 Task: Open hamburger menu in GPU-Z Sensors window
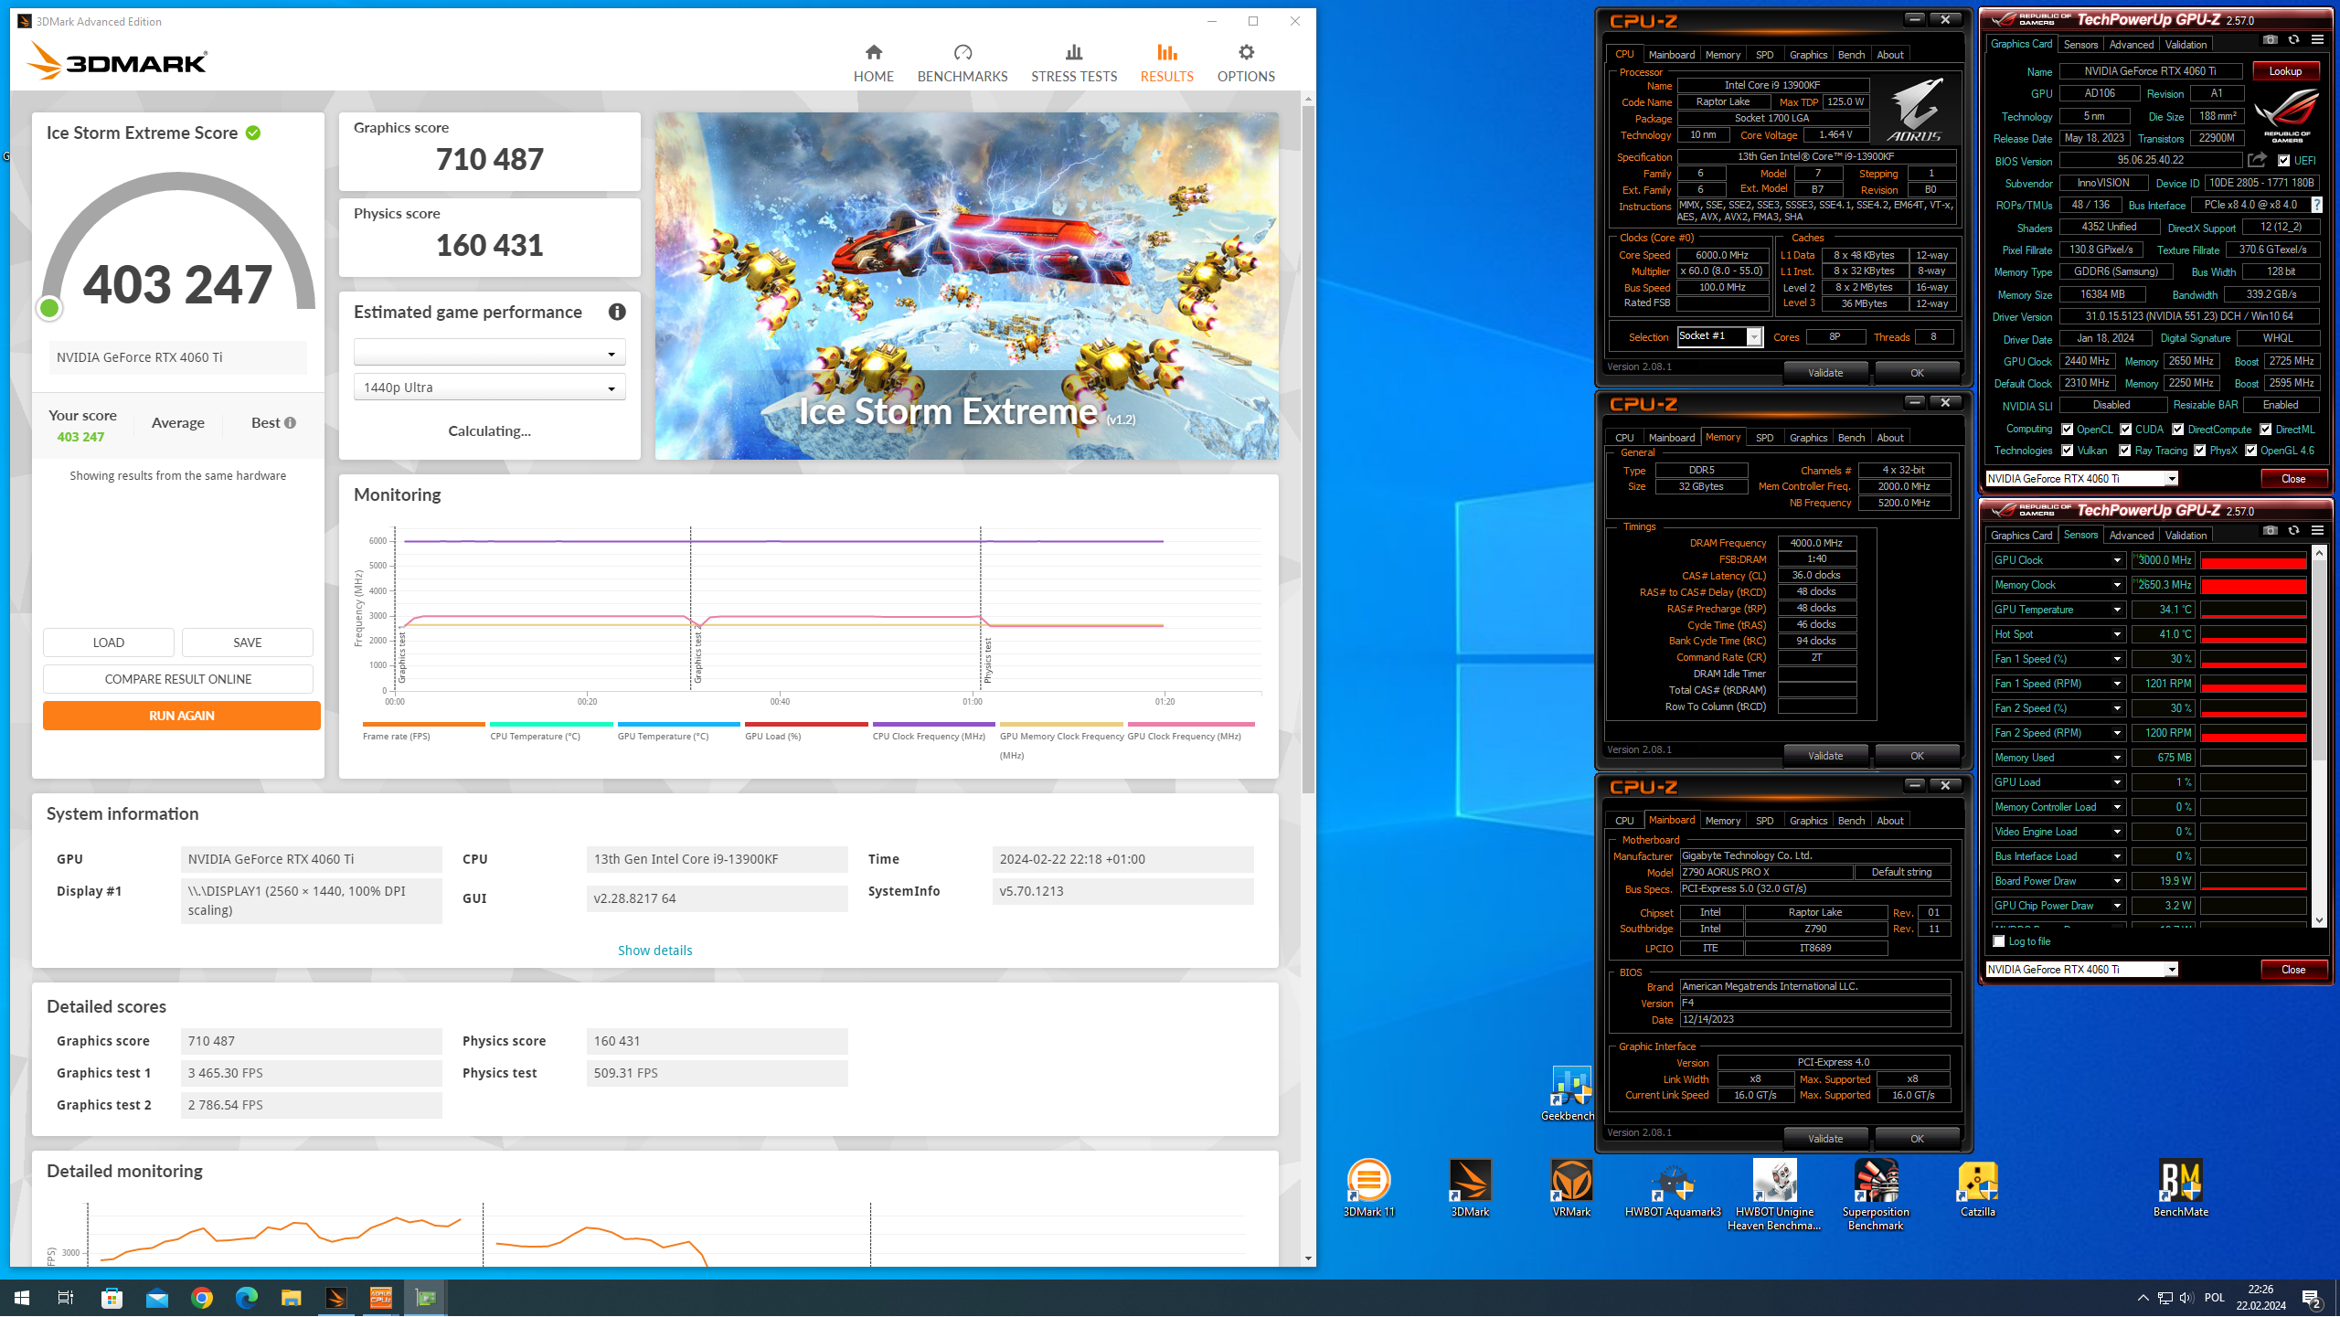click(2317, 531)
